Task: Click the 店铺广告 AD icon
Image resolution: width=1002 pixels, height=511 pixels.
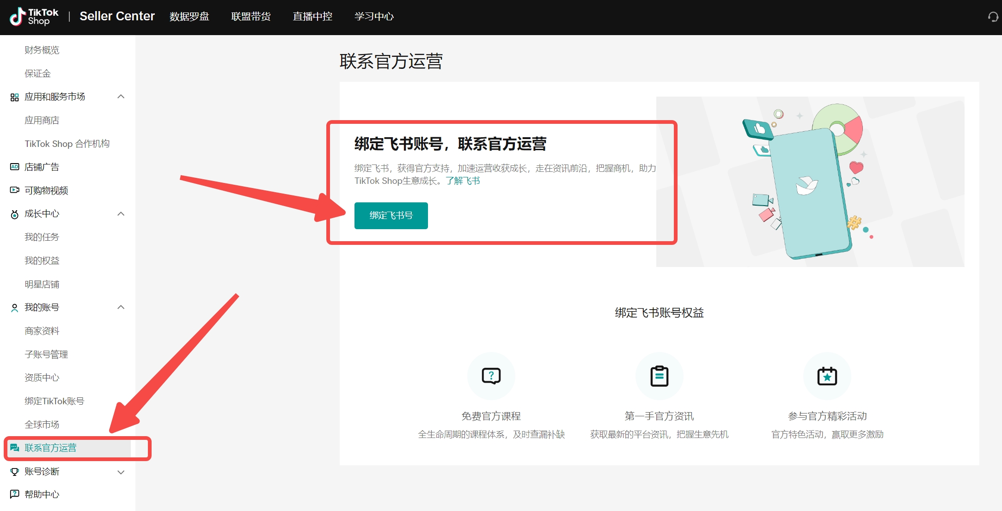Action: pyautogui.click(x=15, y=167)
